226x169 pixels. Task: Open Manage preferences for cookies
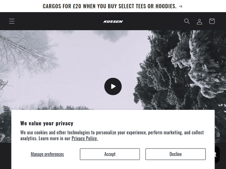point(47,154)
